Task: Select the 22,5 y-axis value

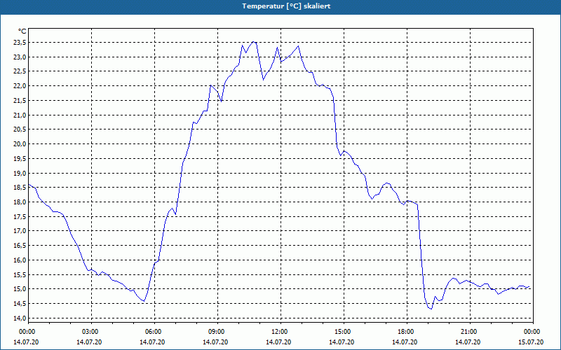Action: point(20,71)
